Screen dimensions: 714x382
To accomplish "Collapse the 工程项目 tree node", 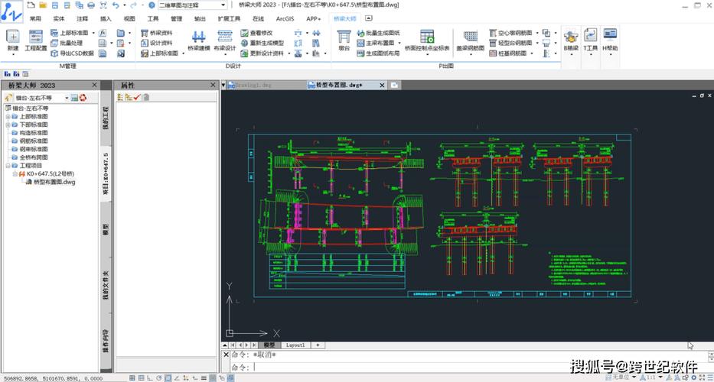I will (x=8, y=166).
